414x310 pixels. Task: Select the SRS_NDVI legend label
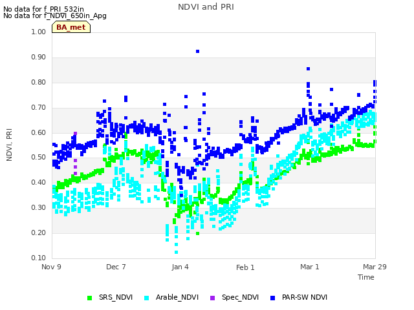point(116,297)
